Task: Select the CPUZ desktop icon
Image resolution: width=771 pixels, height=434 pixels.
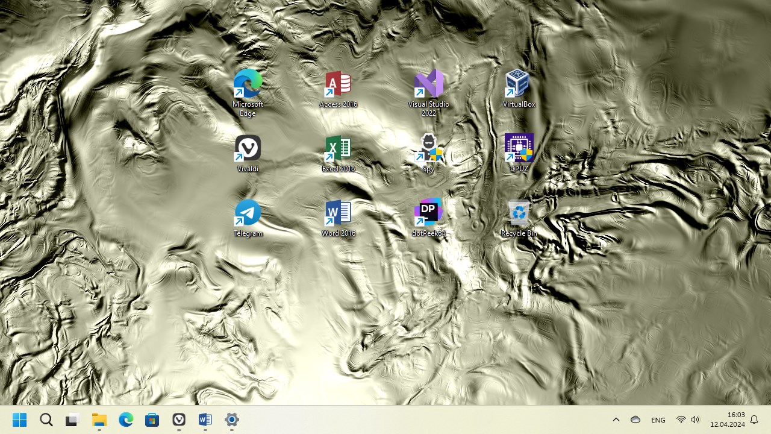Action: click(519, 154)
